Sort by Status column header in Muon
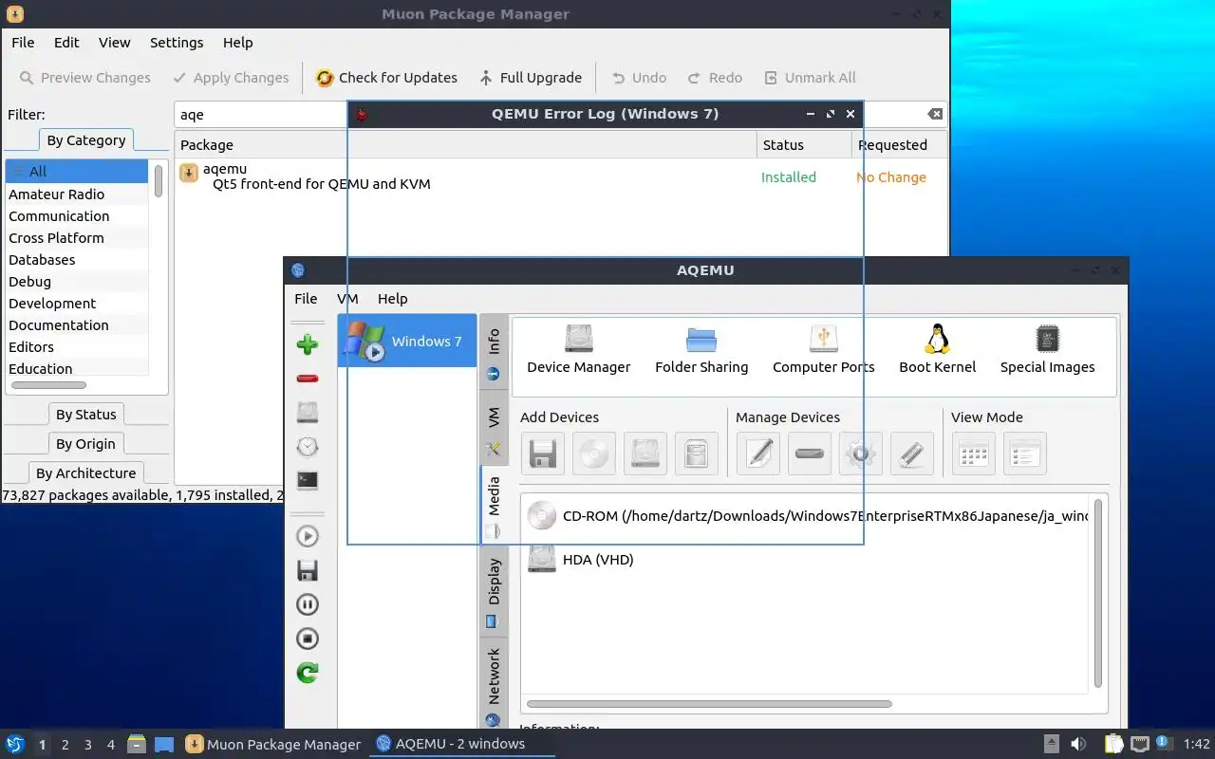1215x759 pixels. (804, 145)
